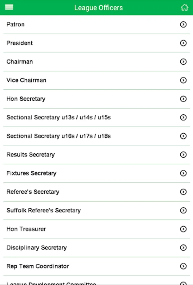Tap the arrow beside Suffolk Referee's Secretary
Image resolution: width=193 pixels, height=285 pixels.
pos(183,211)
